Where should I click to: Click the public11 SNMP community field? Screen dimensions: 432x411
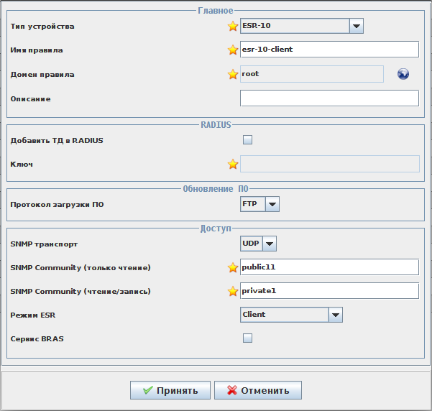329,267
